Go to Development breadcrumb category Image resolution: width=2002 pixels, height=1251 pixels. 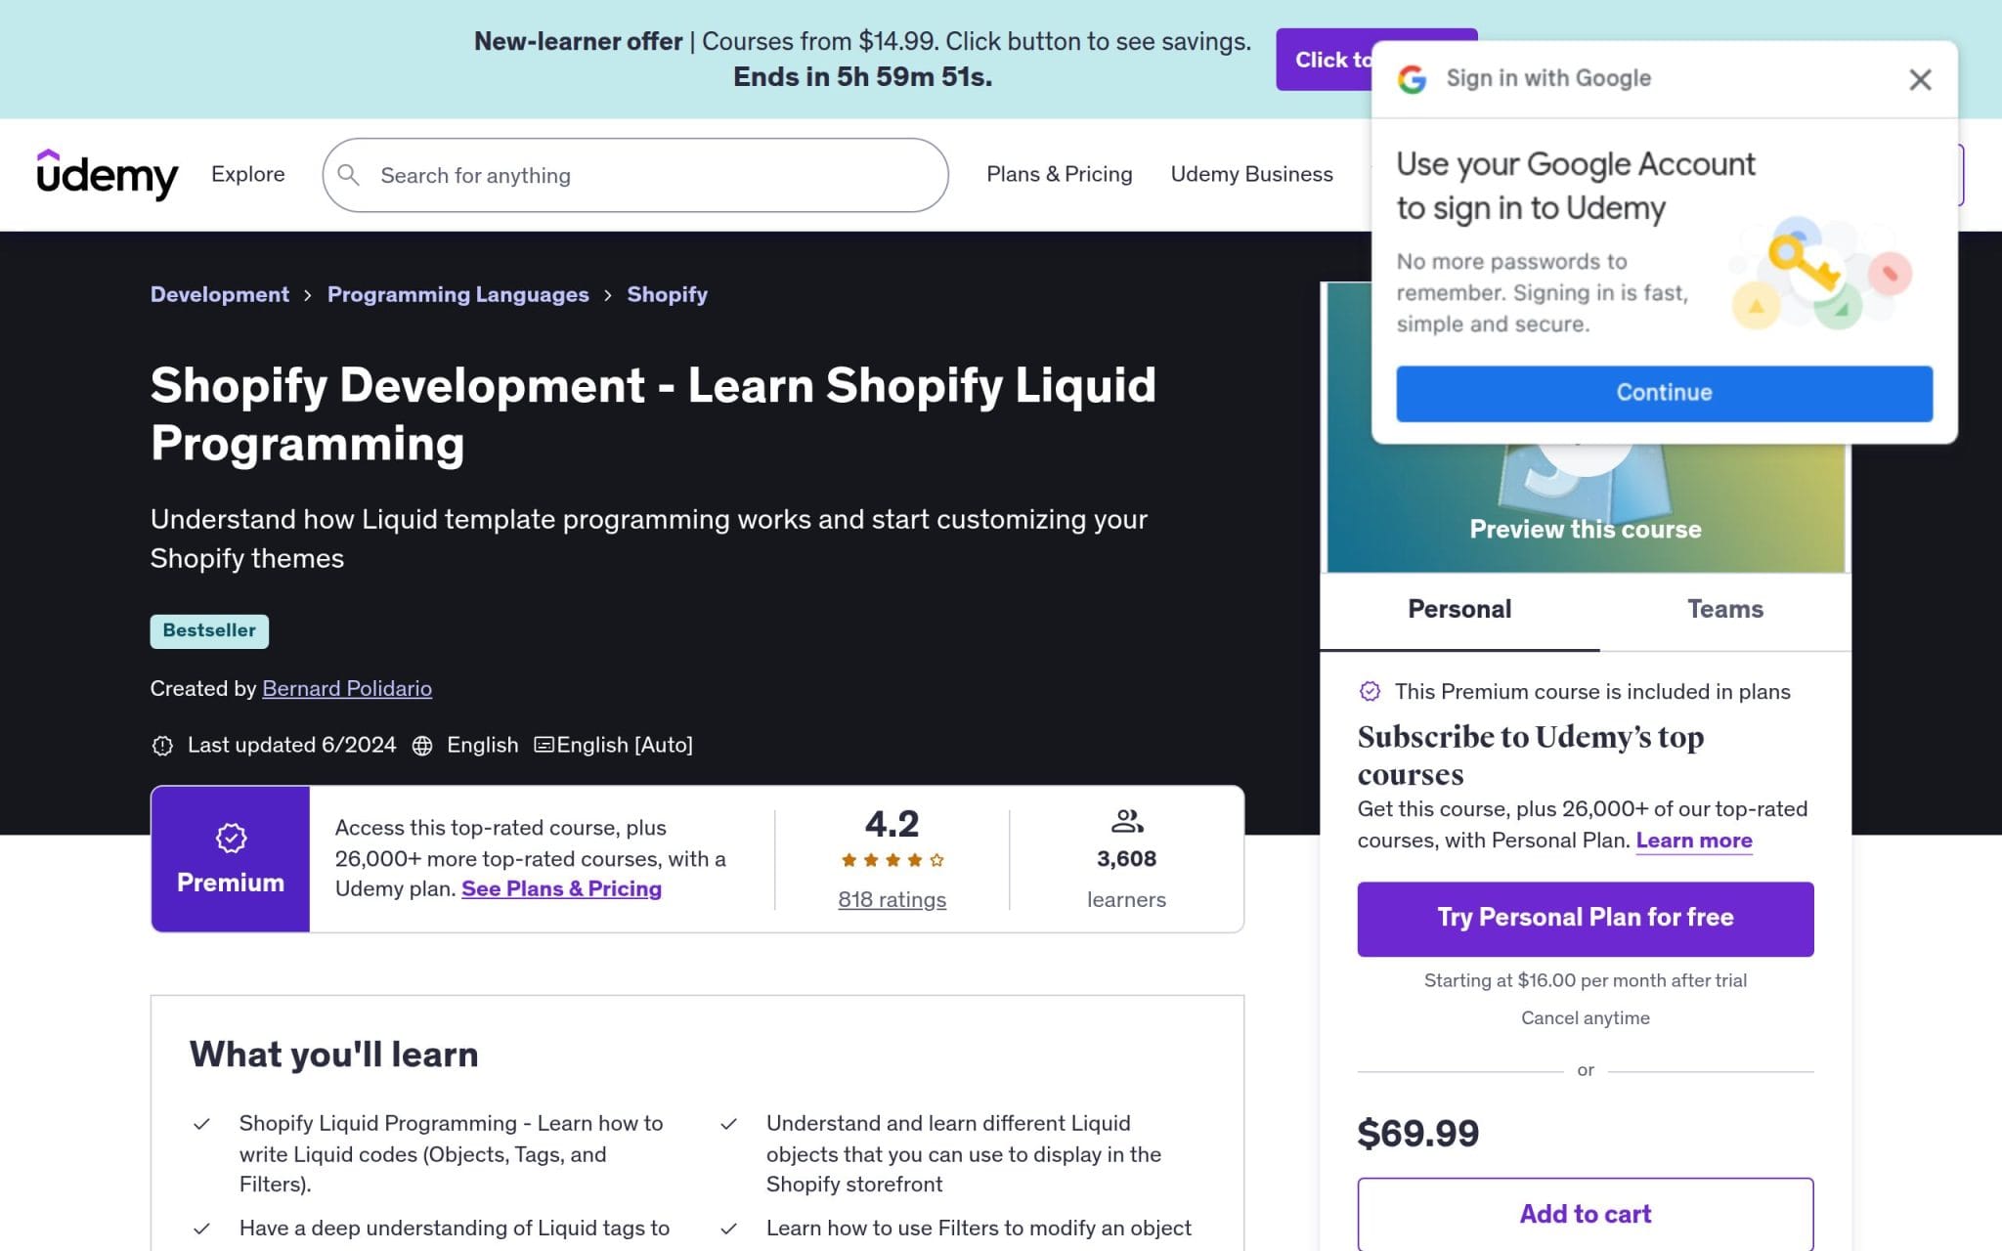(220, 294)
